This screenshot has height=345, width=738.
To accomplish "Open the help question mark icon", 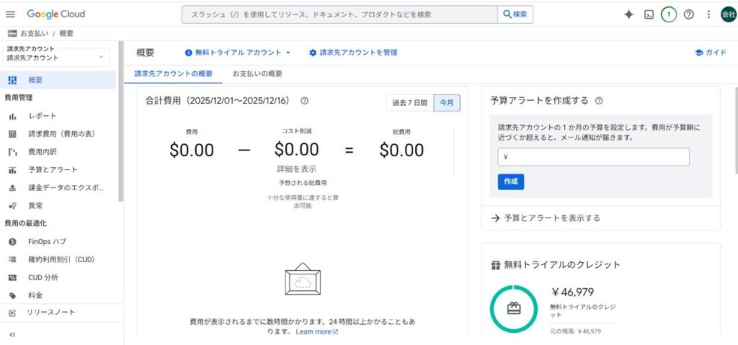I will pyautogui.click(x=688, y=14).
